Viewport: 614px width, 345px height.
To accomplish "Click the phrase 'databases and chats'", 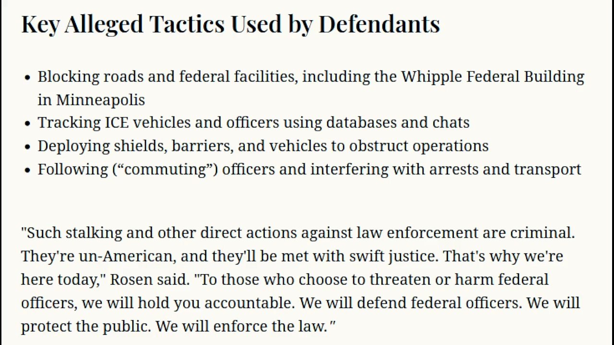I will click(398, 123).
